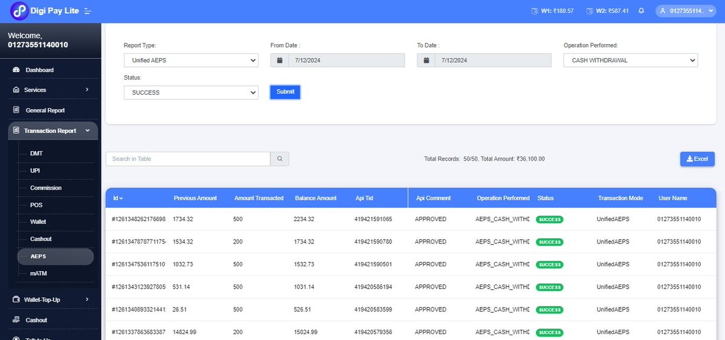Screen dimensions: 725x340
Task: Click Api Tid 419420583599
Action: point(373,310)
